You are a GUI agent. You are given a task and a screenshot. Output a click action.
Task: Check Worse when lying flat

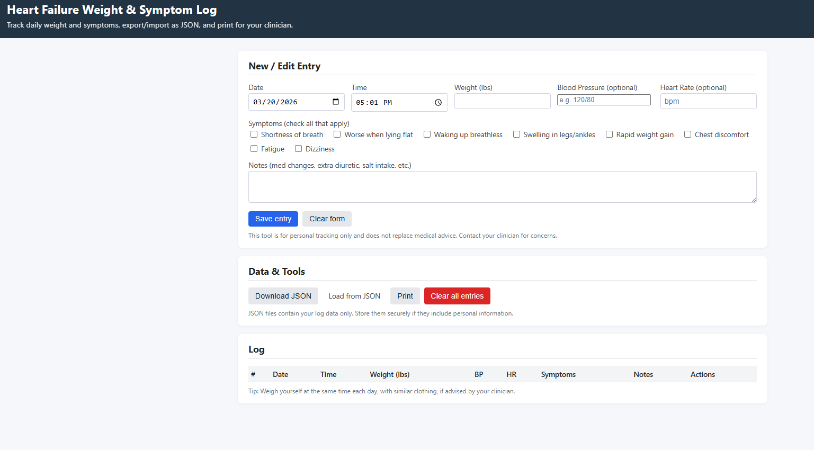[337, 134]
